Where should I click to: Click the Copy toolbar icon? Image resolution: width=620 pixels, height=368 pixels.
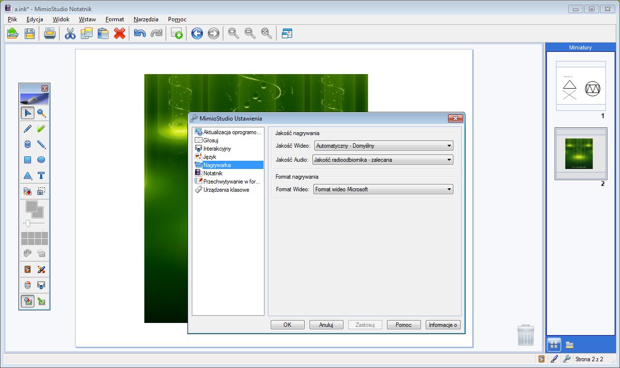point(87,33)
